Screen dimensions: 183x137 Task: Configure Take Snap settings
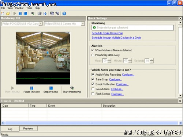pos(115,79)
